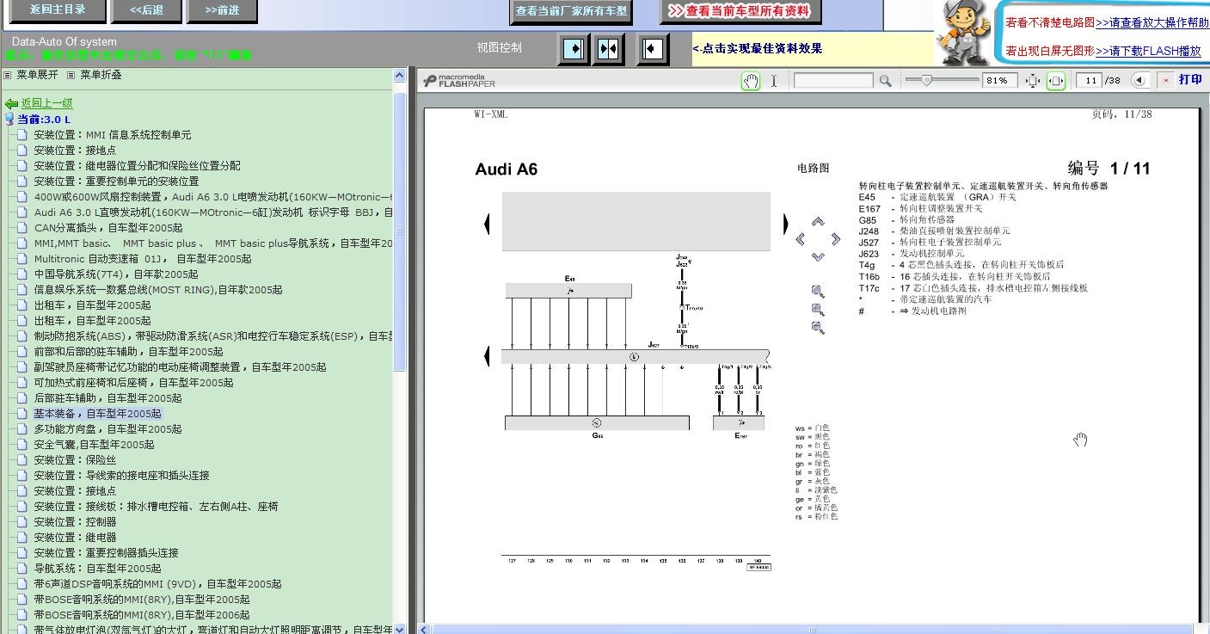Click 返回主目录 button

click(x=58, y=10)
